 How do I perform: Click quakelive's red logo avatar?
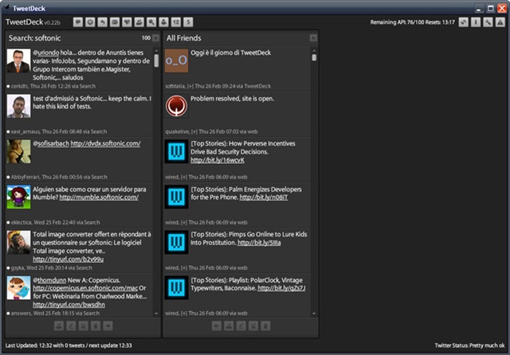click(x=177, y=106)
